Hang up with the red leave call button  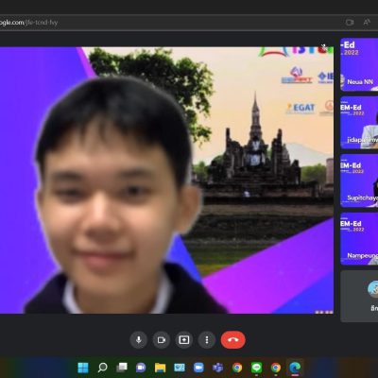(x=233, y=340)
